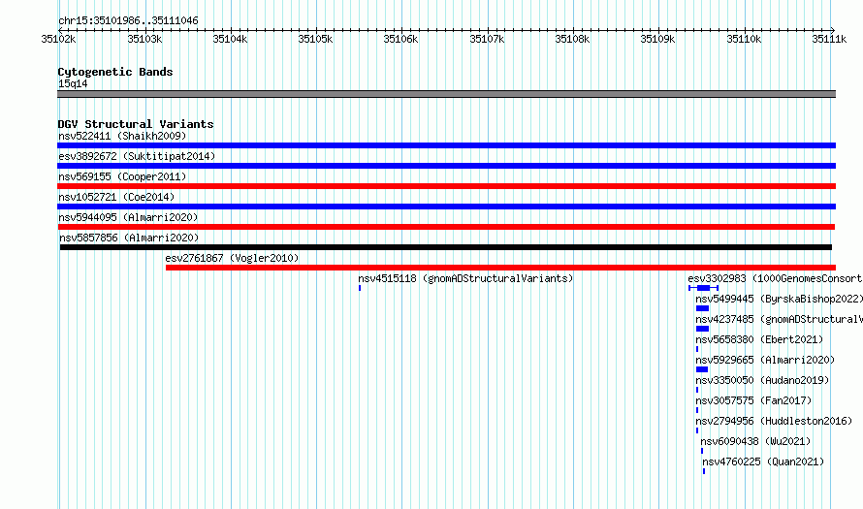This screenshot has width=863, height=509.
Task: Open the esv3302983 1000Genomes variant label
Action: click(x=775, y=278)
